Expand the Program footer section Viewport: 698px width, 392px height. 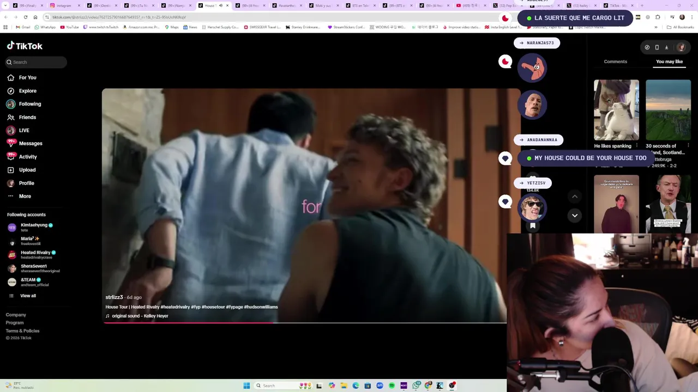pos(15,323)
